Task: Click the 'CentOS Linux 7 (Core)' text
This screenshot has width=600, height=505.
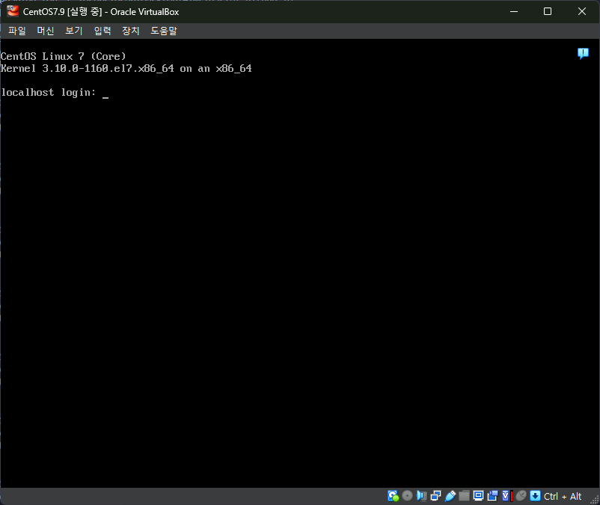Action: pyautogui.click(x=63, y=56)
